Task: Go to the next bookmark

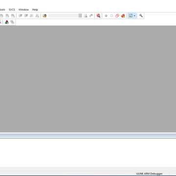Action: point(7,16)
